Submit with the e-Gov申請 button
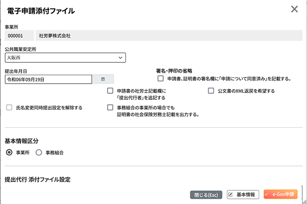Image resolution: width=307 pixels, height=204 pixels. coord(281,195)
